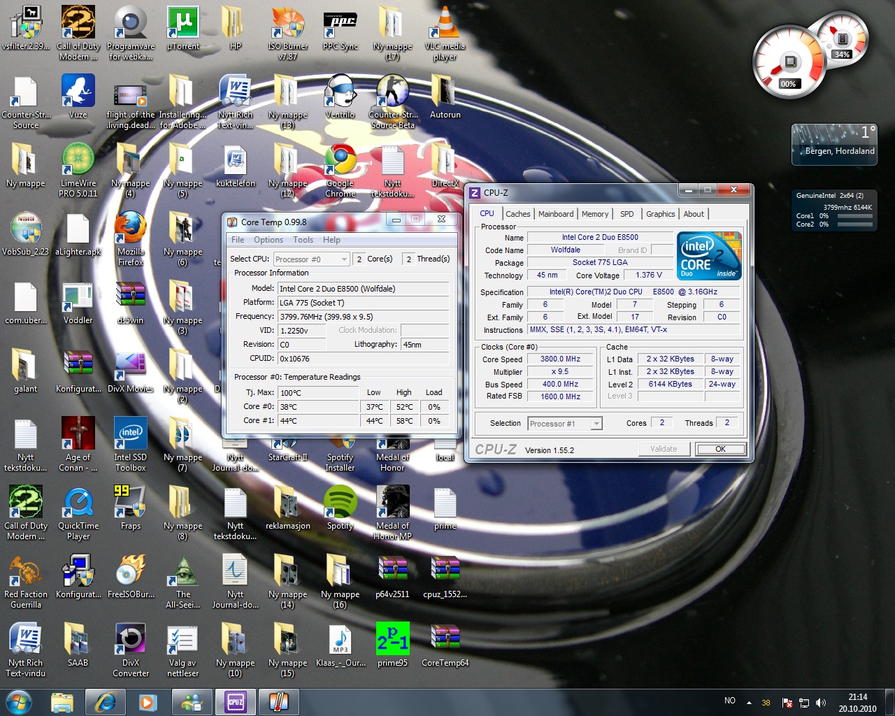895x716 pixels.
Task: Click the Core Temp Frequency field
Action: 363,317
